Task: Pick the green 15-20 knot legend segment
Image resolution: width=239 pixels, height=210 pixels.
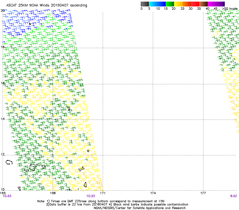Action: tap(170, 4)
